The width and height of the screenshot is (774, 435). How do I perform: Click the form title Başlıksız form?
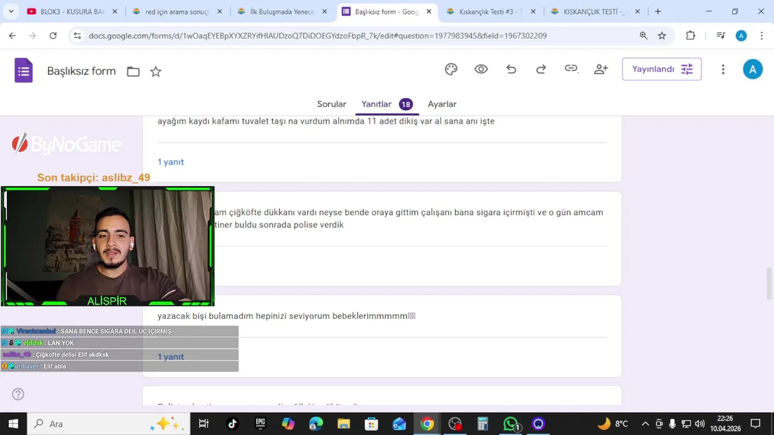(81, 71)
